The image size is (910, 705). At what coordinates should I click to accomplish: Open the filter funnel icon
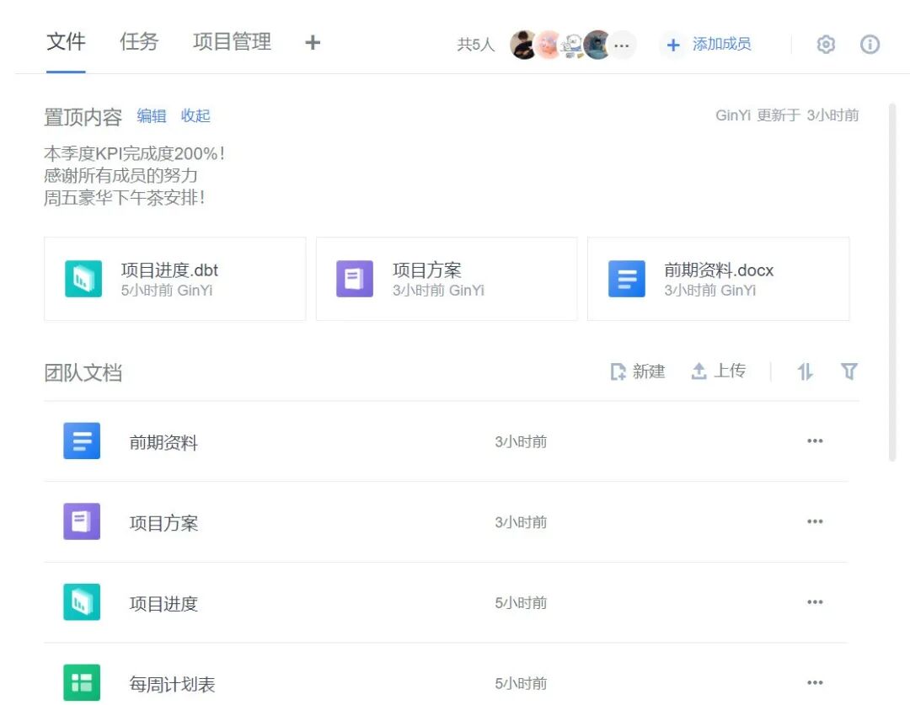pos(849,371)
